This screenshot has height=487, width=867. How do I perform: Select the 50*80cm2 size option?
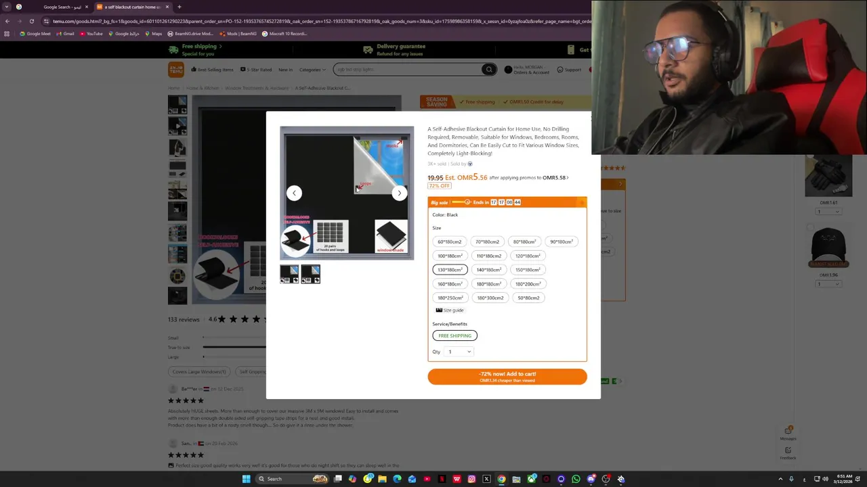pos(528,298)
